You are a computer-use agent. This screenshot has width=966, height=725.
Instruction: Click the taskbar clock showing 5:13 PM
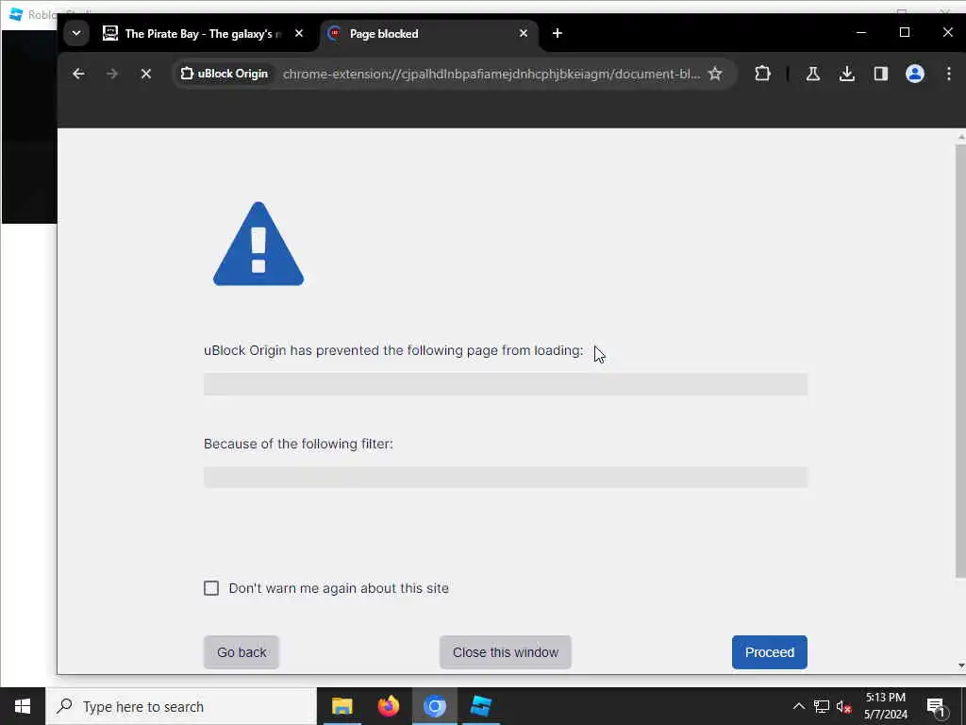click(885, 706)
